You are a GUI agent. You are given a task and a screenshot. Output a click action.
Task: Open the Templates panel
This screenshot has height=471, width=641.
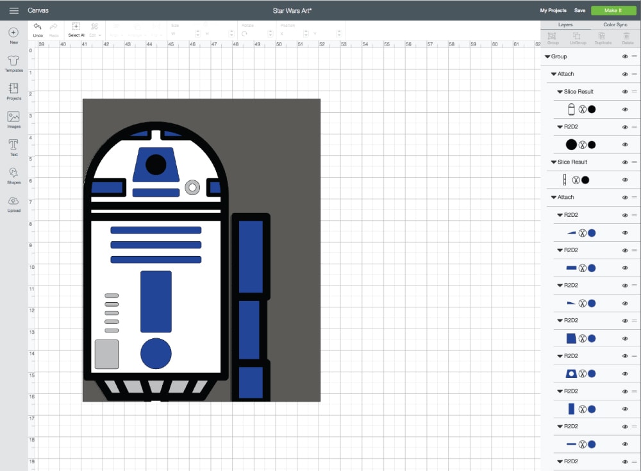tap(13, 61)
